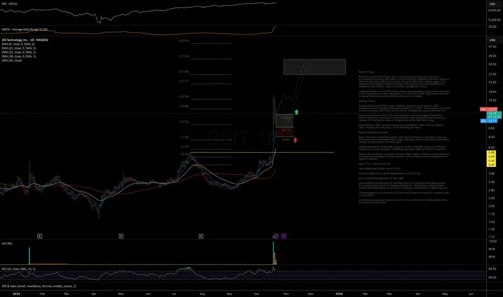Open the USD currency selector of the SPX pane
This screenshot has width=503, height=297.
click(x=492, y=4)
